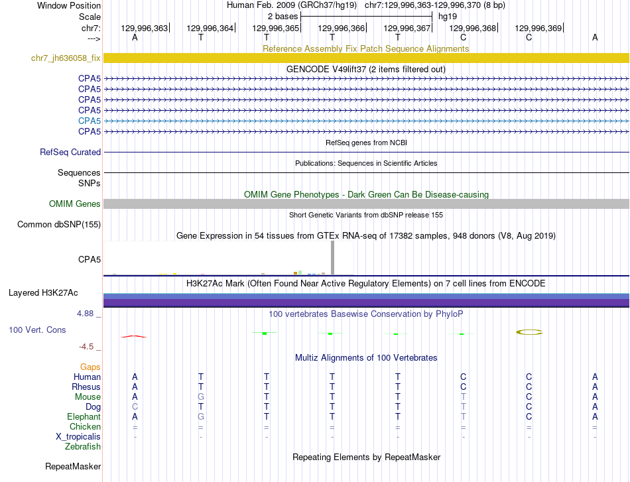Click the olive C logo in PhyloP track

click(x=529, y=332)
